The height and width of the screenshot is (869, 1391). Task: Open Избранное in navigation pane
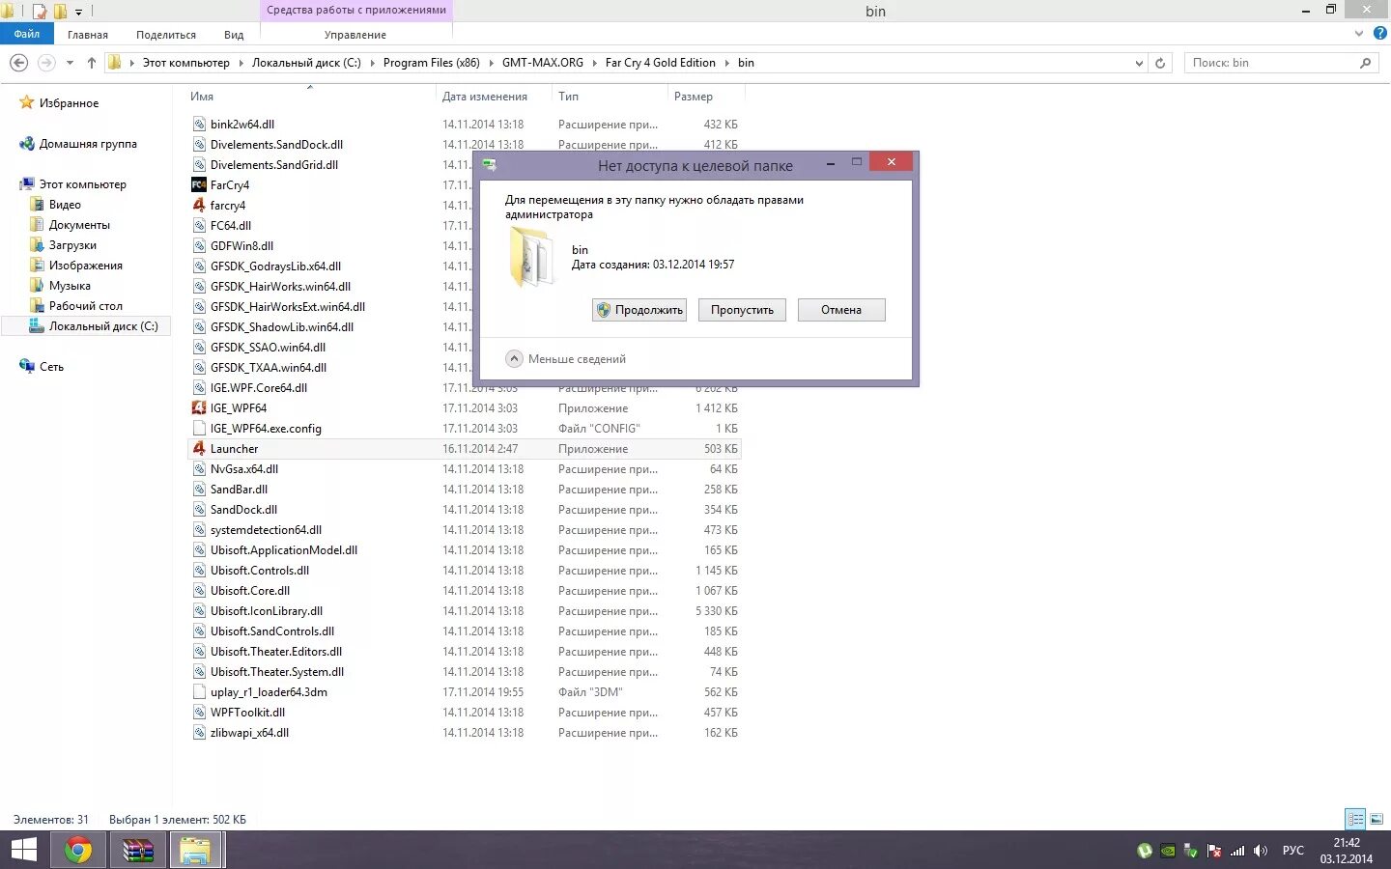point(69,103)
